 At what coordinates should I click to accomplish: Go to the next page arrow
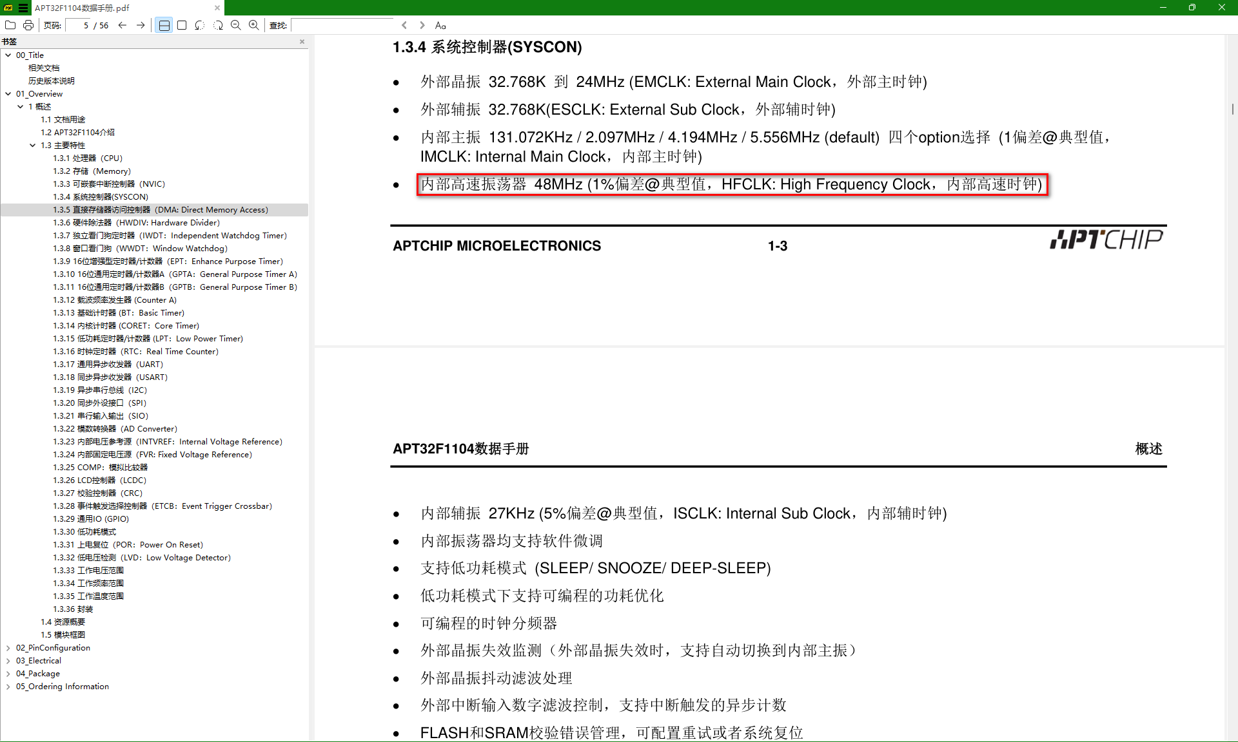point(141,25)
